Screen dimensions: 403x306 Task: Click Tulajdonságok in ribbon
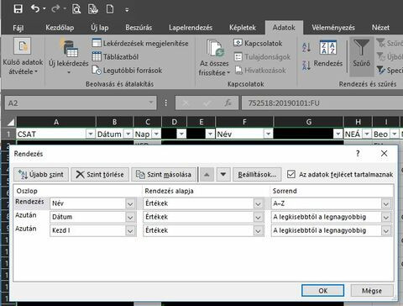point(262,57)
